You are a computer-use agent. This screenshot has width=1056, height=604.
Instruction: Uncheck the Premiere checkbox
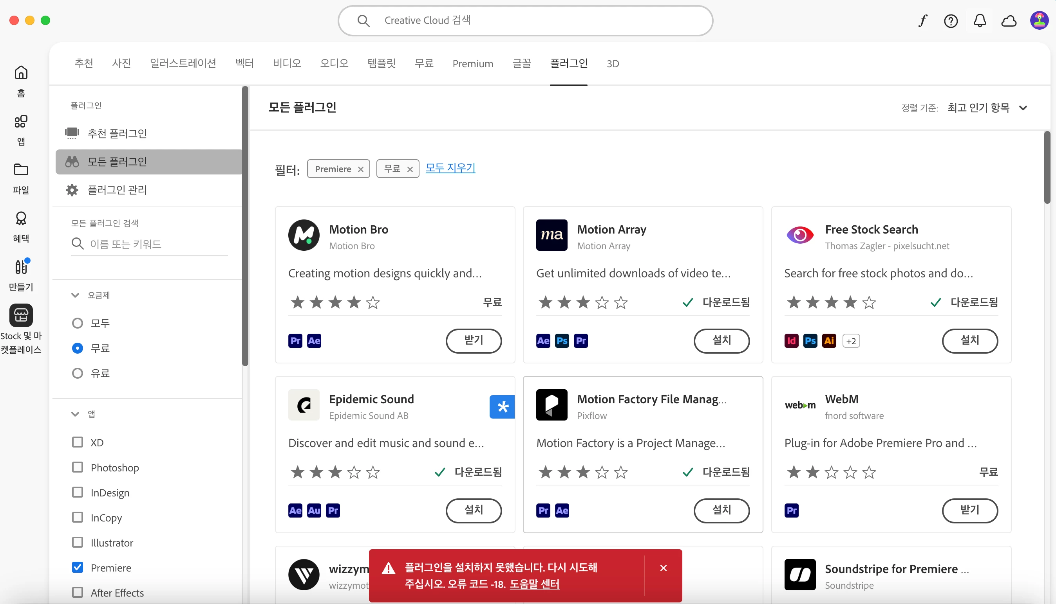(x=77, y=568)
